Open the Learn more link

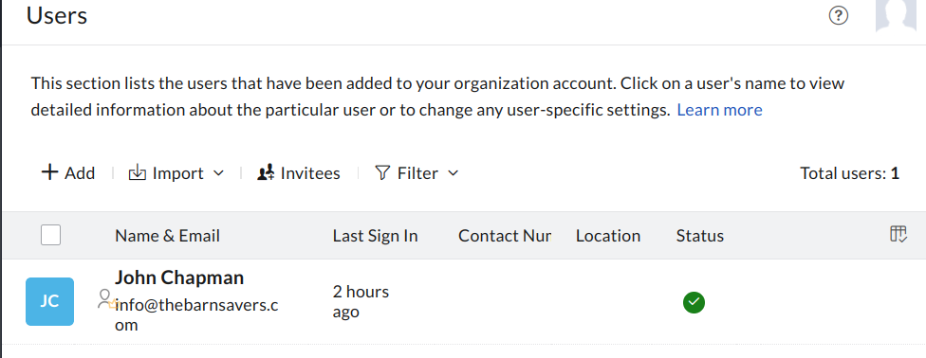click(x=719, y=110)
